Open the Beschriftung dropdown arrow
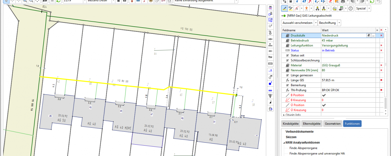Screen dimensions: 391x156 [x=339, y=23]
